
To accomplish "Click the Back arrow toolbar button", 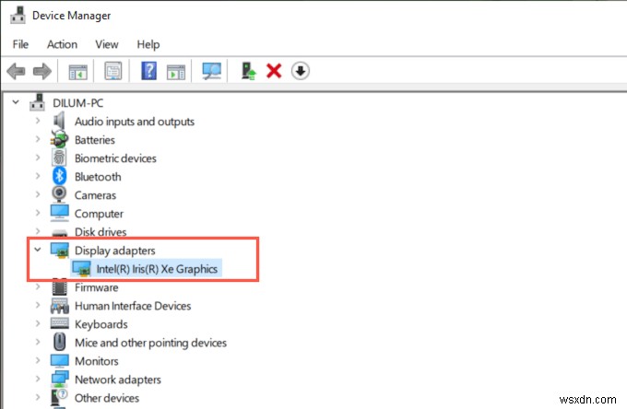I will point(16,72).
